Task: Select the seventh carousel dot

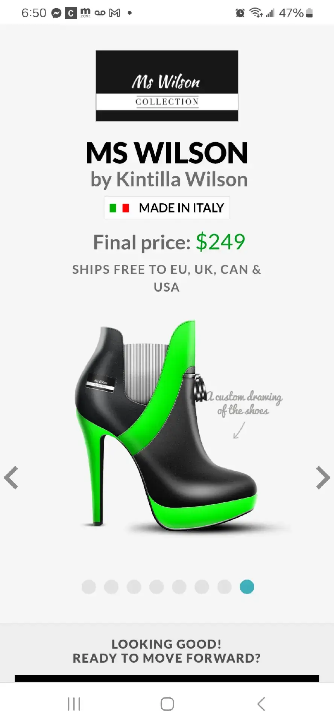Action: 225,587
